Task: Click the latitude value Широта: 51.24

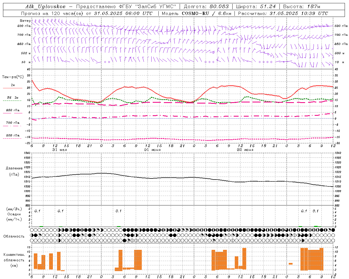Action: click(256, 7)
